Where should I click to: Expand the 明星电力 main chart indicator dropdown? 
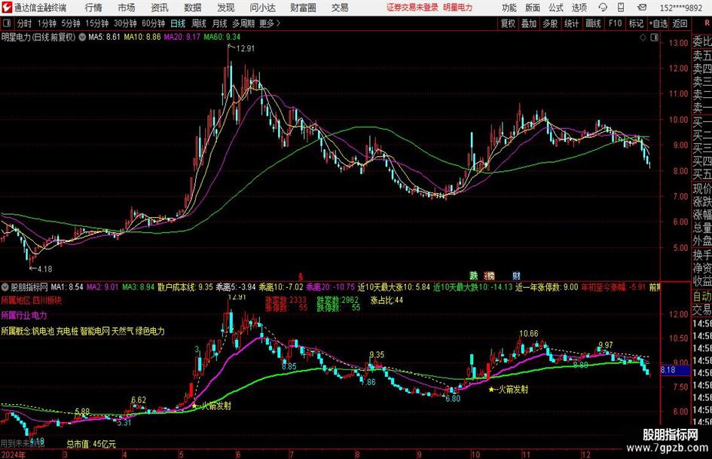click(x=82, y=37)
